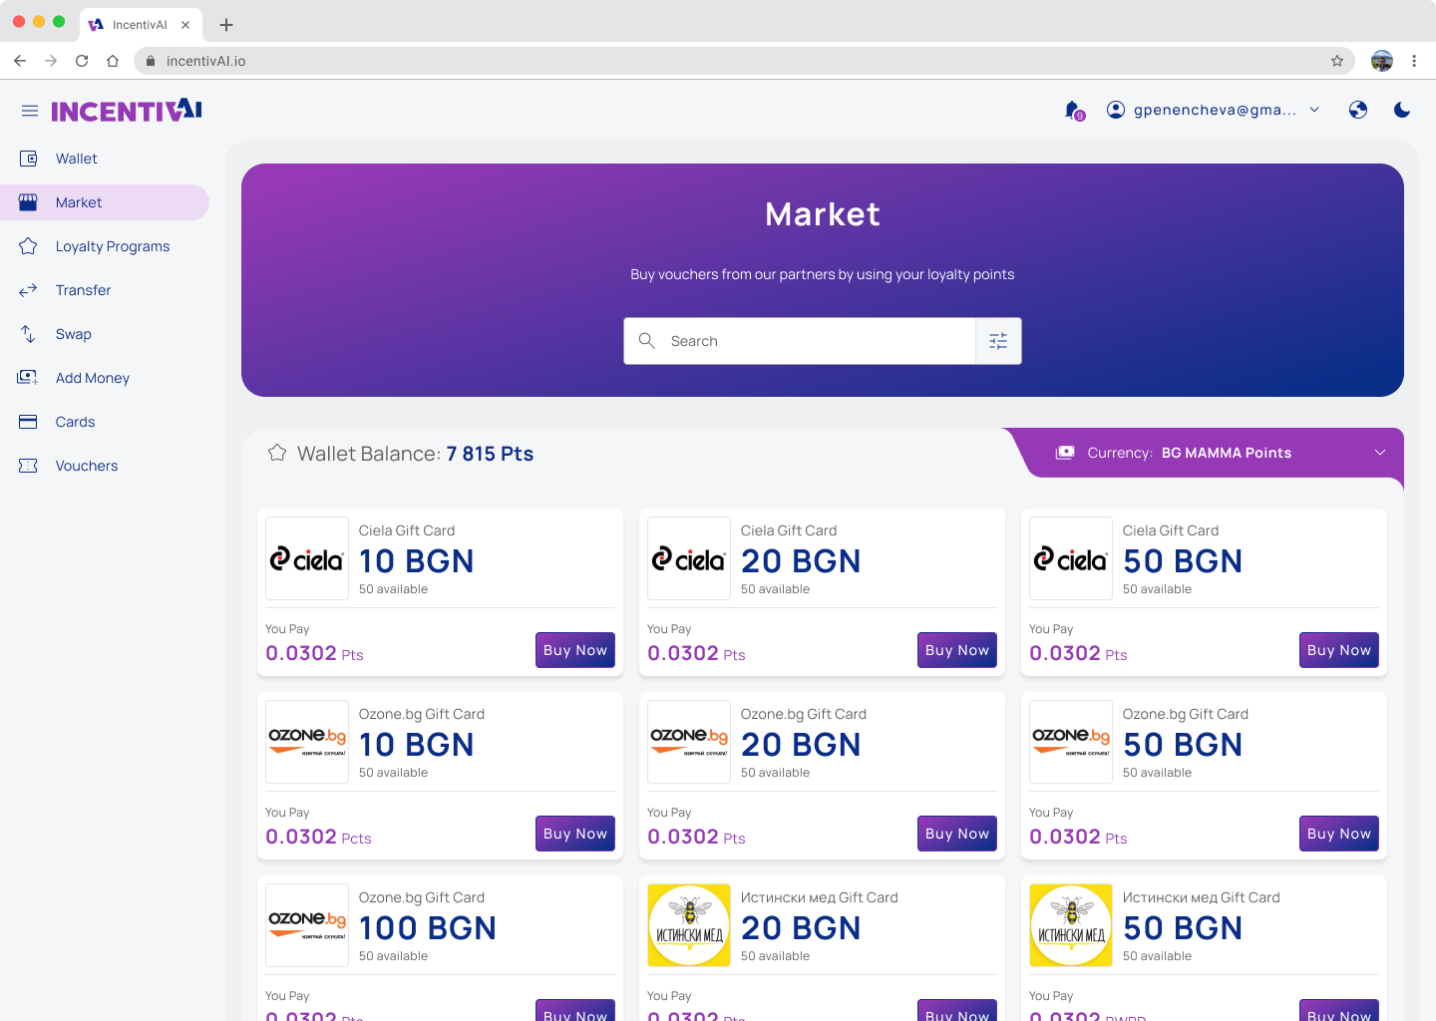Click inside the voucher search field

[798, 340]
